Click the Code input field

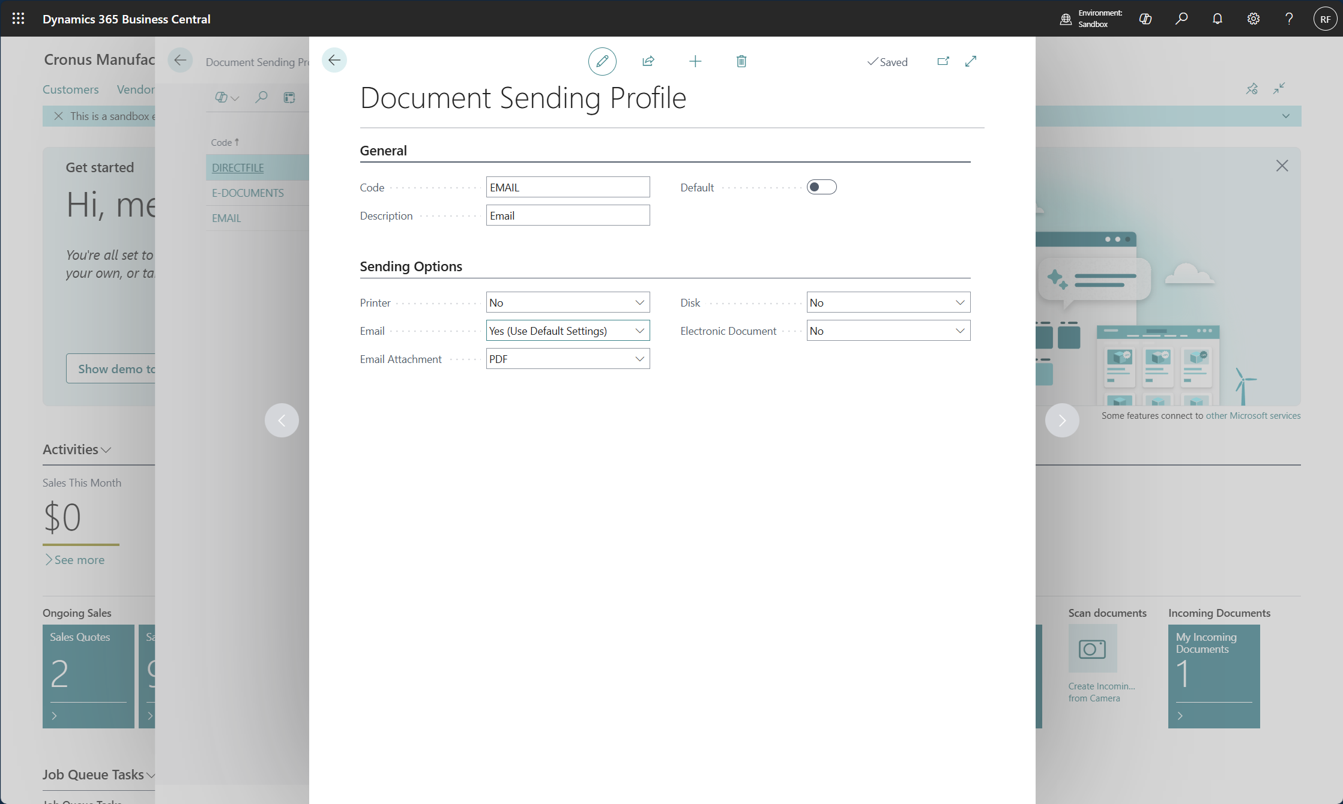pyautogui.click(x=568, y=187)
